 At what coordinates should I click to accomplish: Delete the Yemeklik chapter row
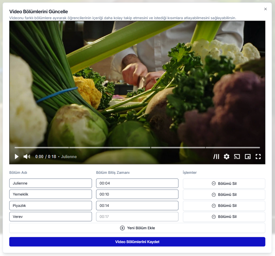(224, 195)
